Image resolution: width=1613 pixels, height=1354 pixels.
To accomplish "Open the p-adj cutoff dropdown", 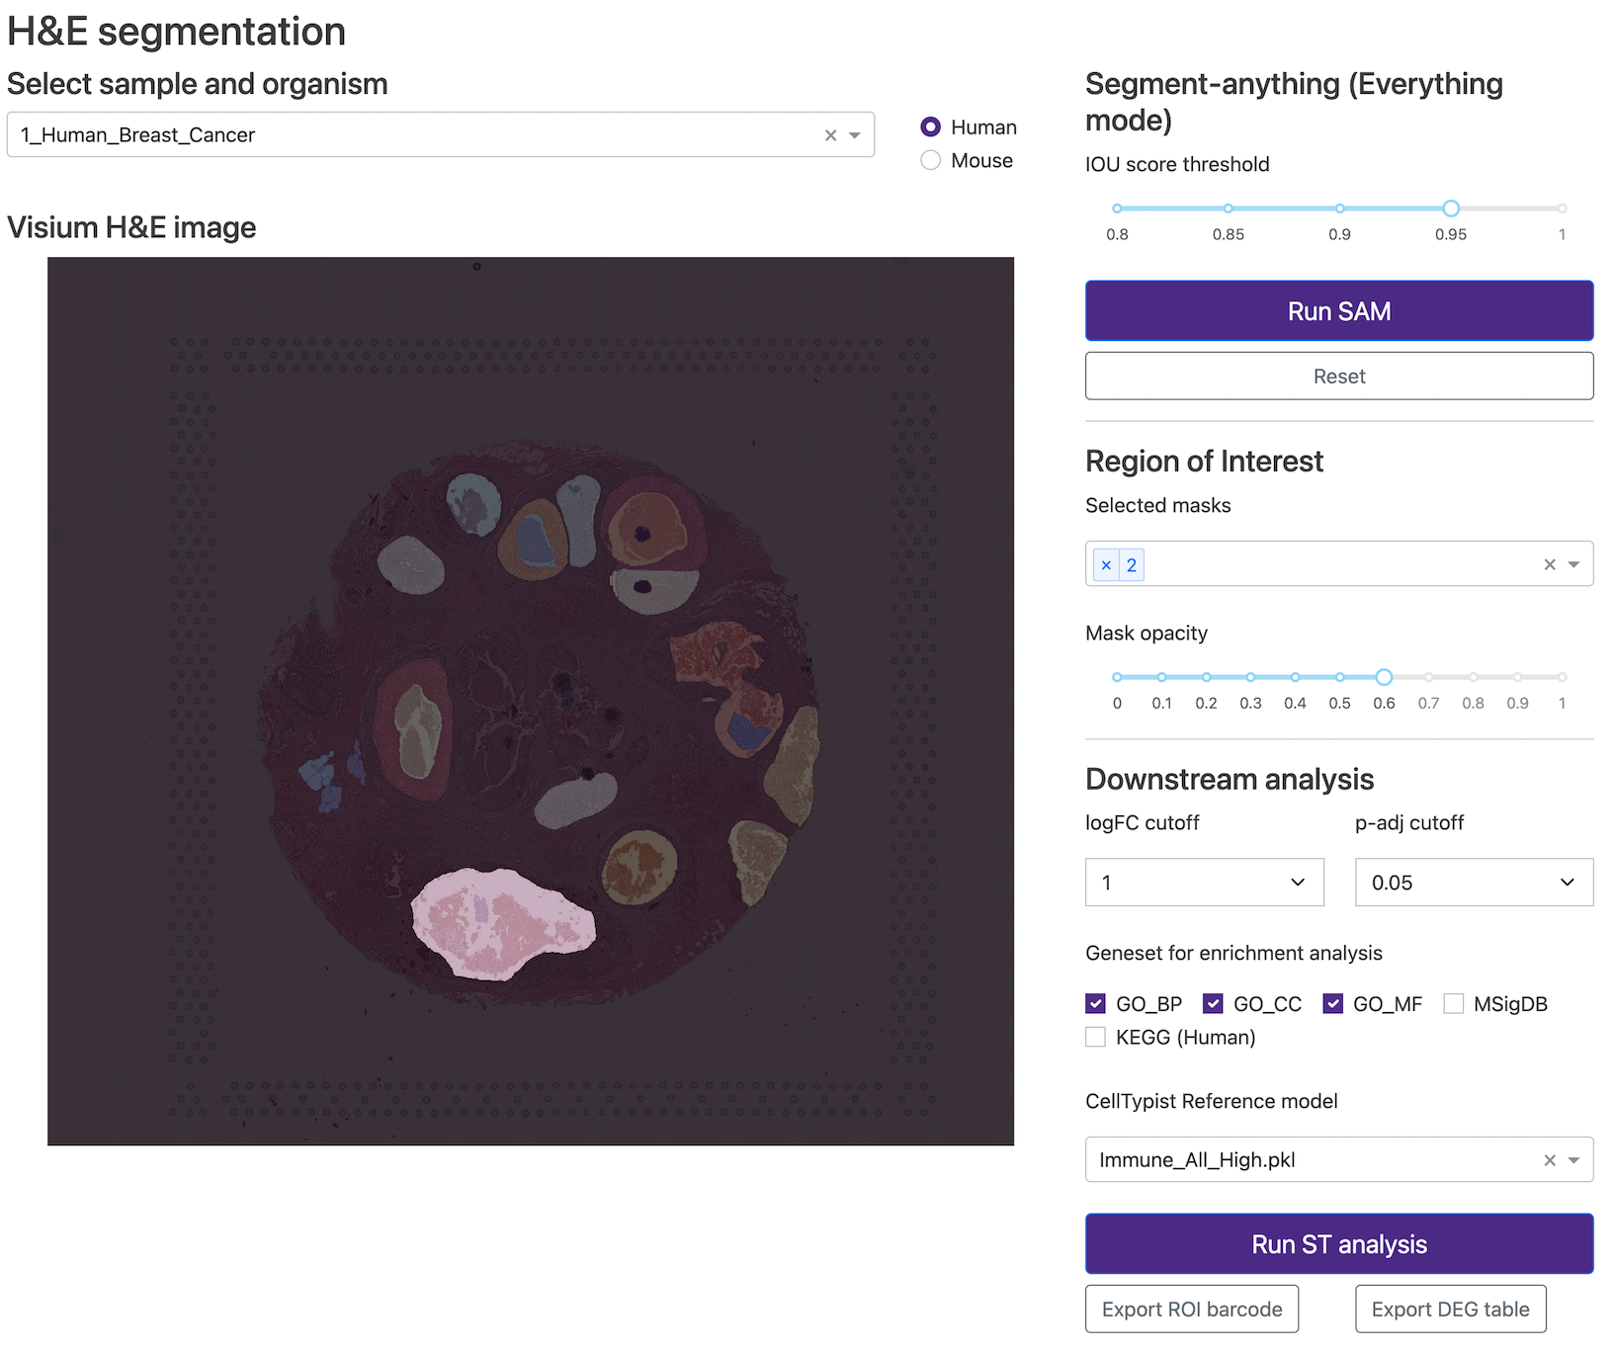I will [1473, 883].
